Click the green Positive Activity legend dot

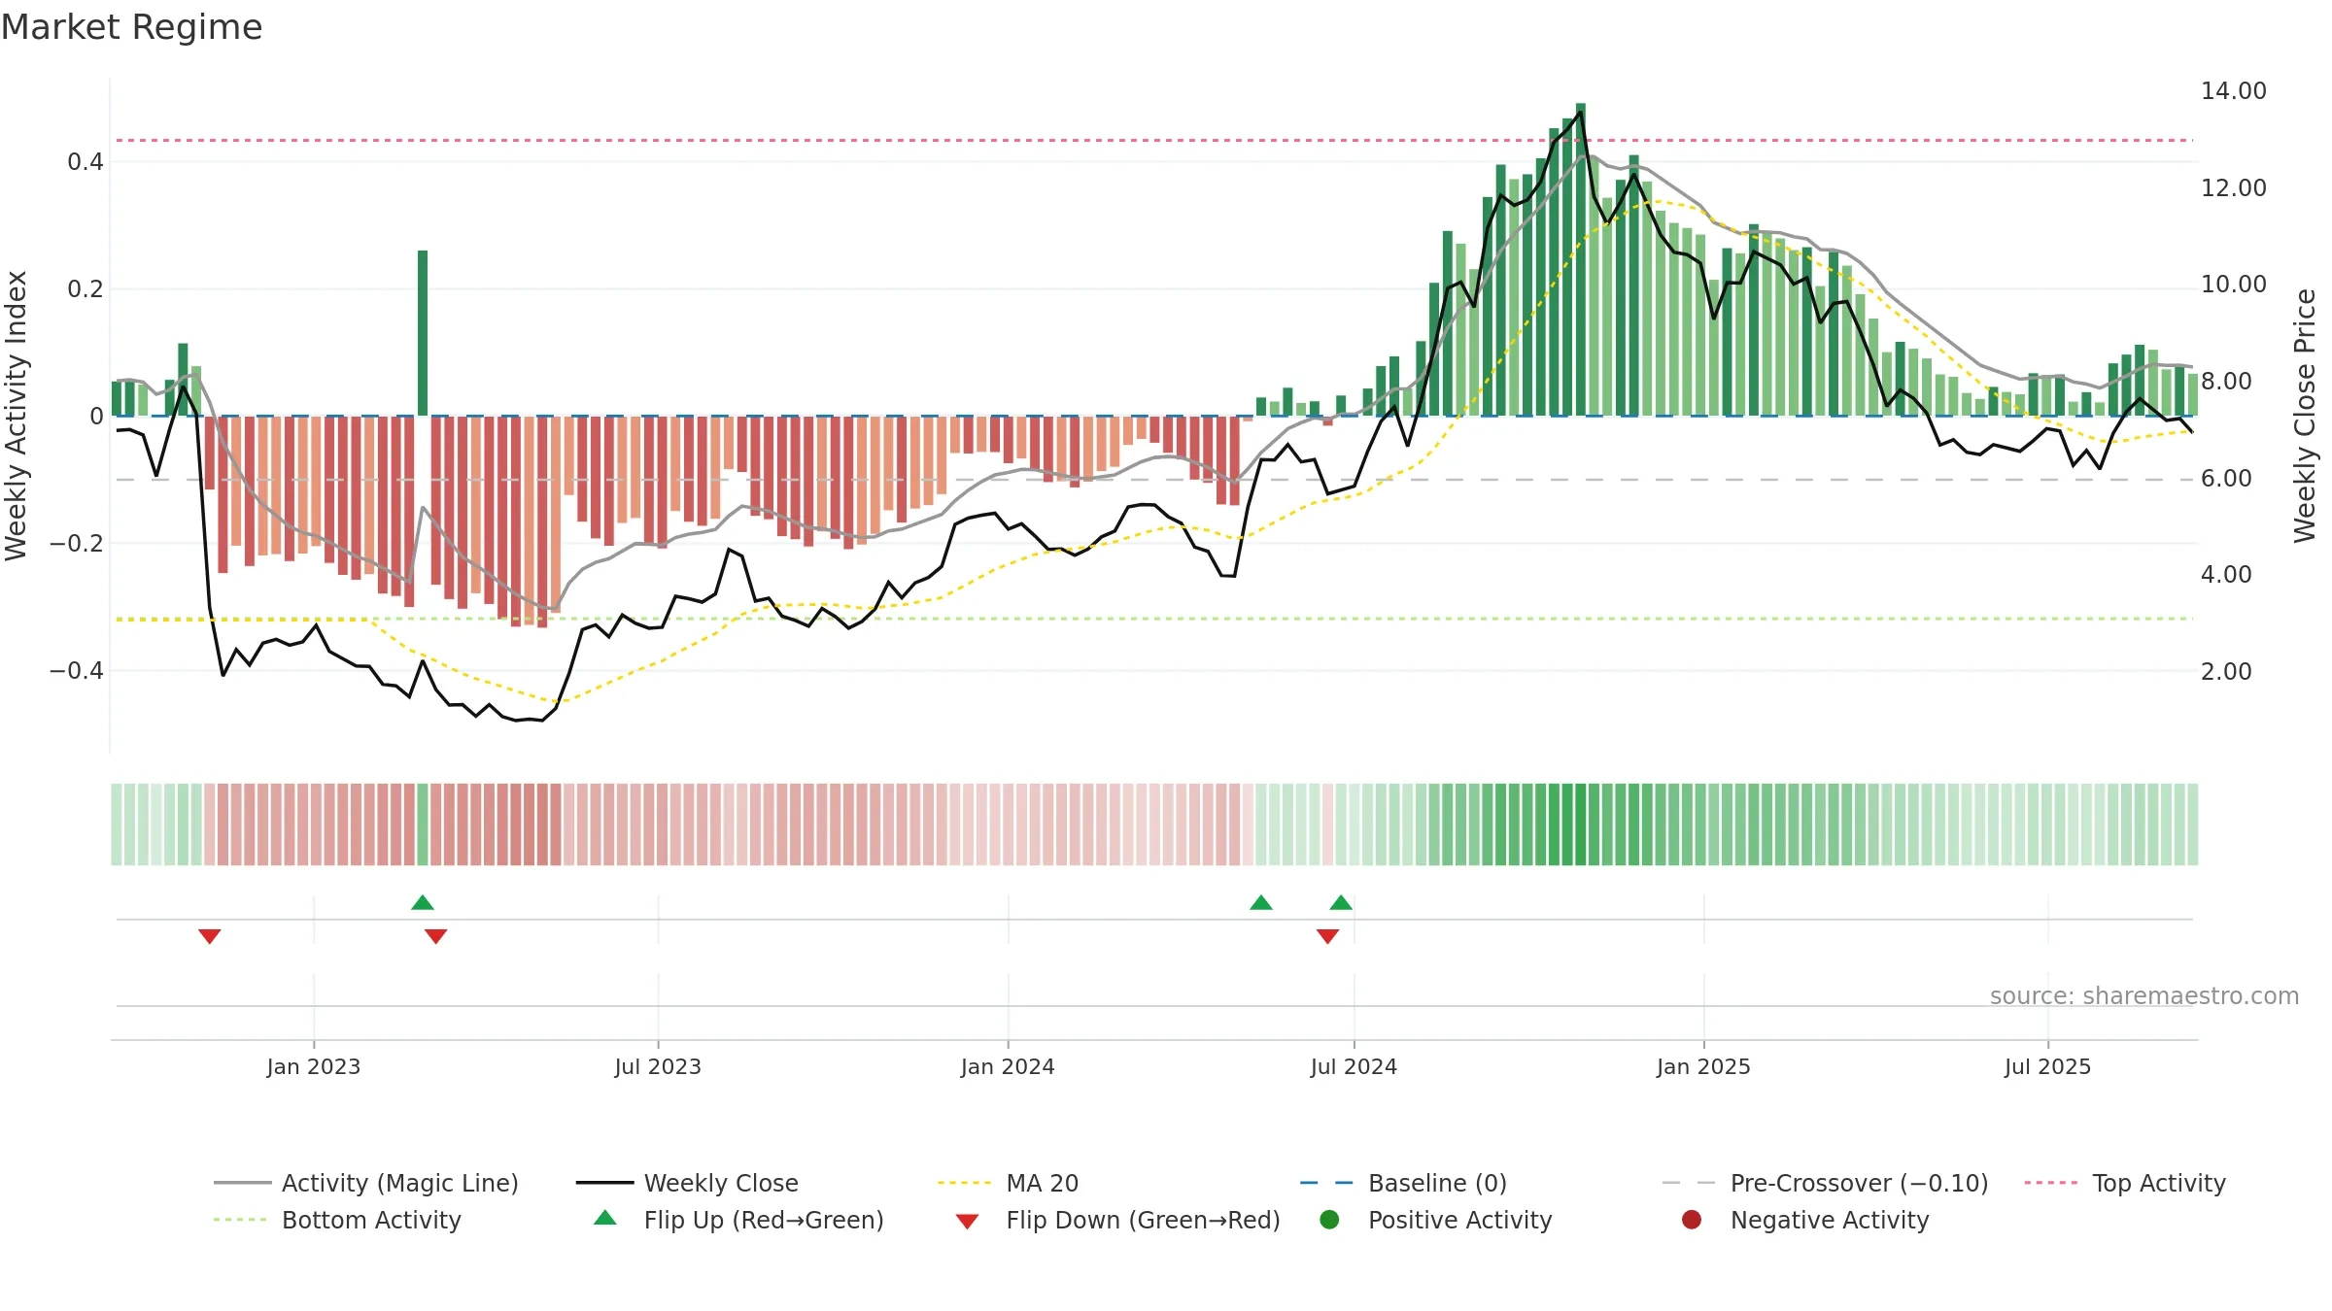tap(1330, 1219)
